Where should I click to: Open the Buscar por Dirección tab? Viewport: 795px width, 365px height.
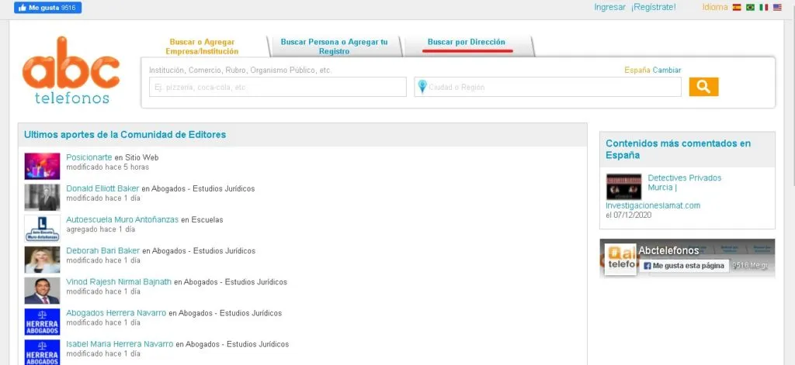(467, 42)
